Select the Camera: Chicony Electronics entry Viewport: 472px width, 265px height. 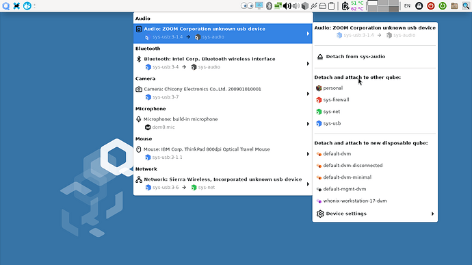223,93
